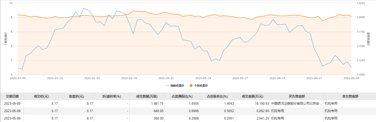Sort table by 交易日期 column header
Screen dimensions: 376x122
click(x=12, y=96)
